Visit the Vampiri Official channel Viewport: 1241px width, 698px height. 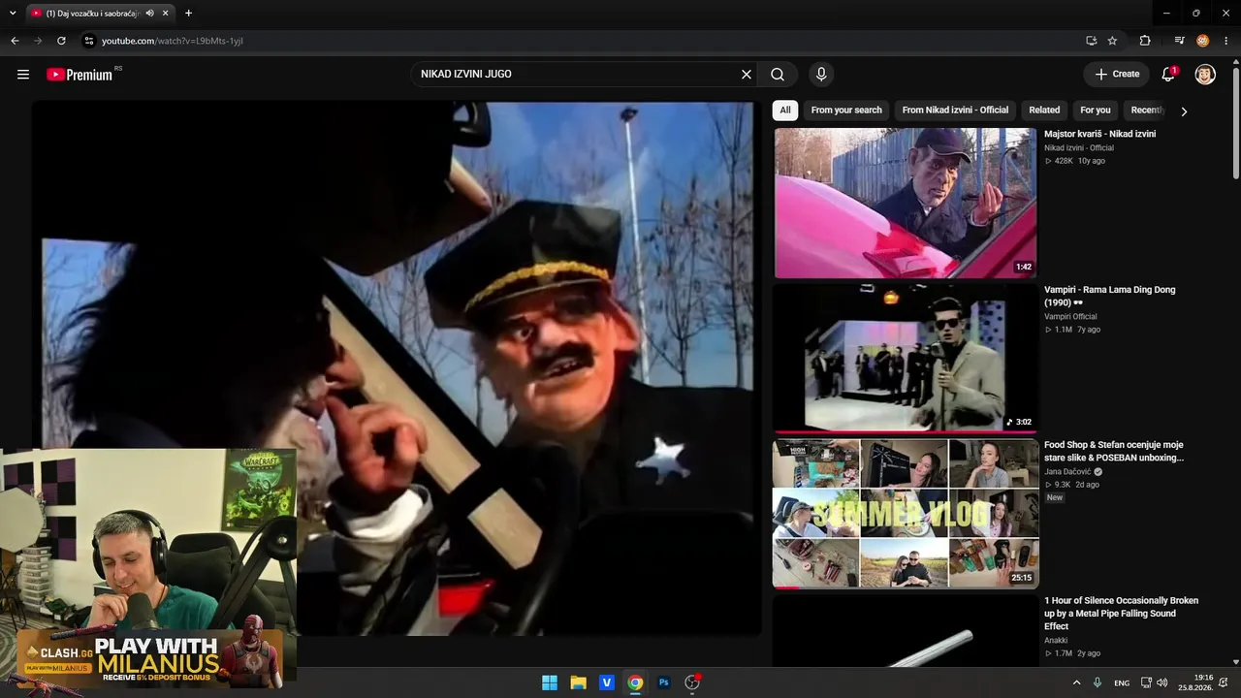[x=1071, y=317]
